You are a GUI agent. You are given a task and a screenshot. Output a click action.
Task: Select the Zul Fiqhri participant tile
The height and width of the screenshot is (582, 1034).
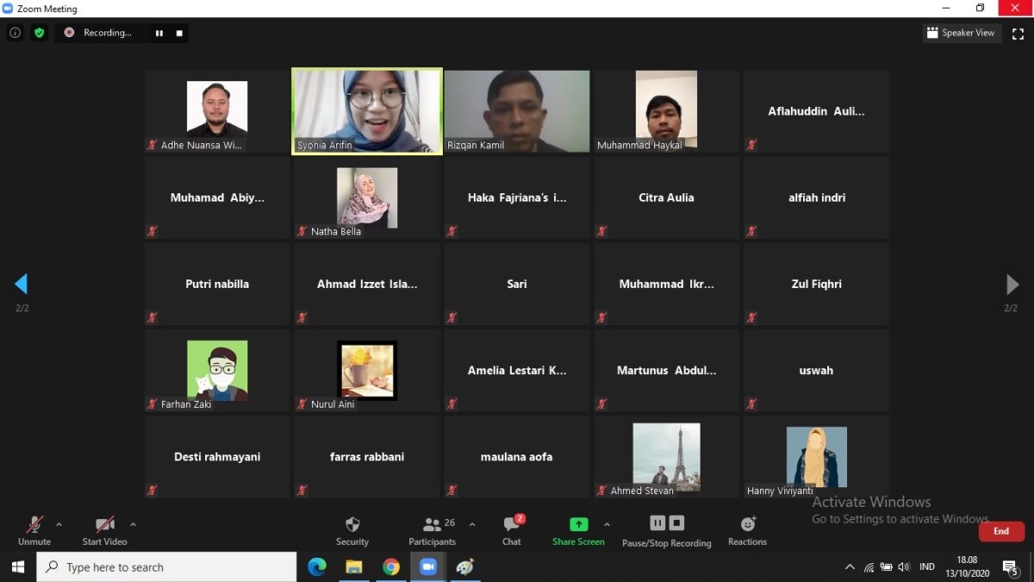(x=817, y=284)
